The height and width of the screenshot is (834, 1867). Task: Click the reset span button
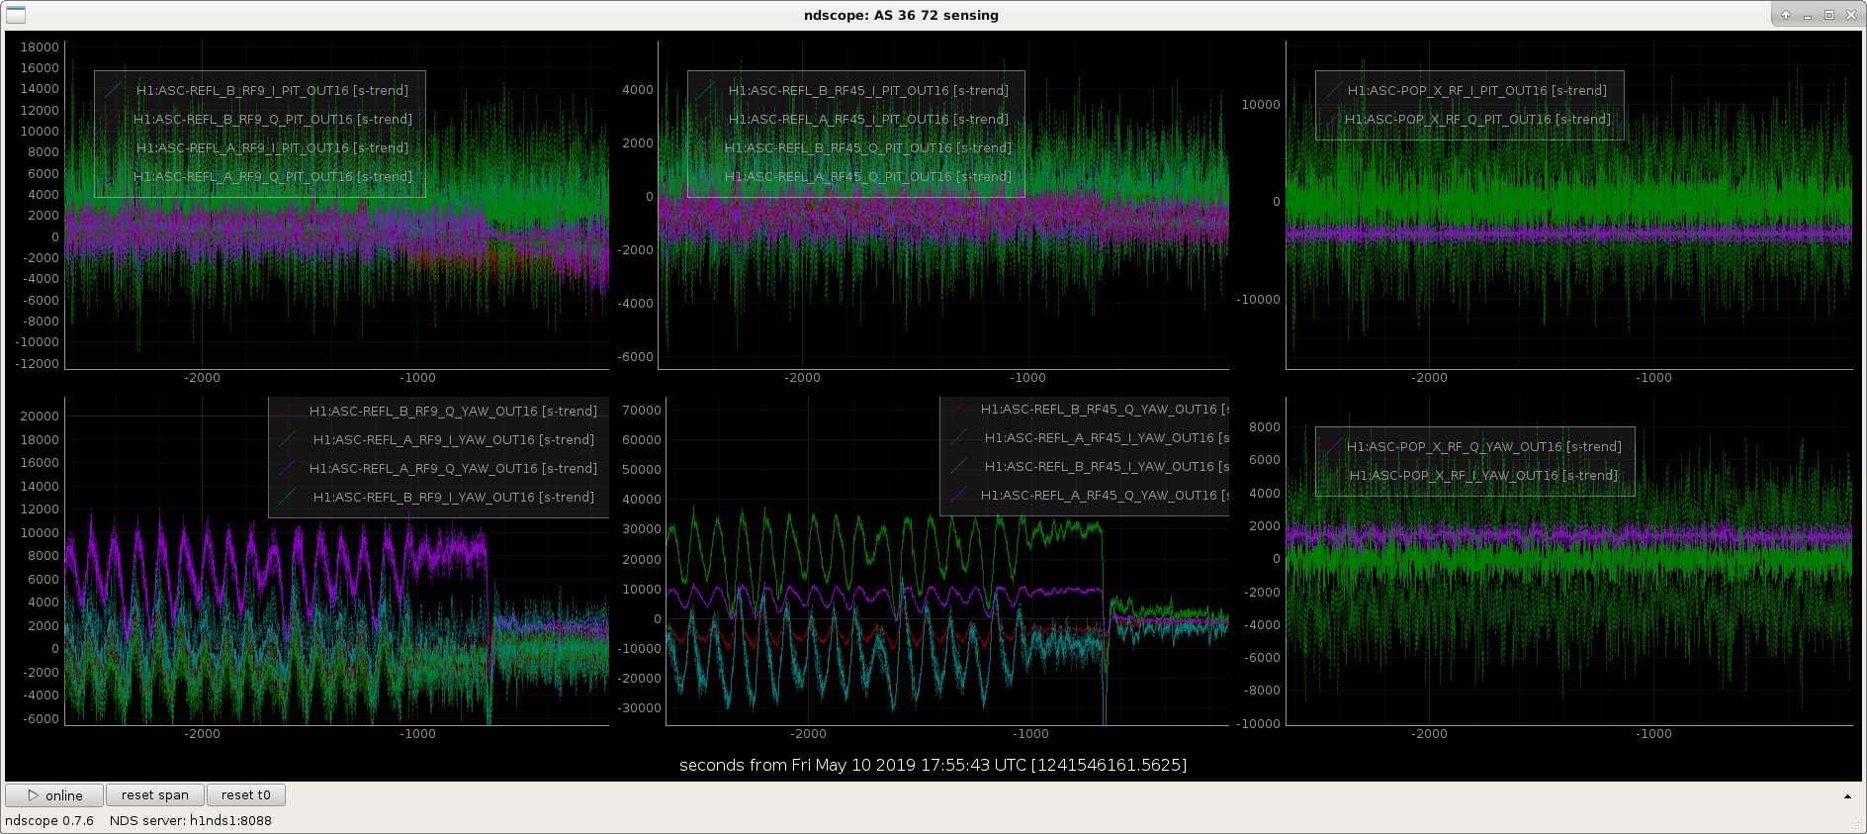[155, 795]
